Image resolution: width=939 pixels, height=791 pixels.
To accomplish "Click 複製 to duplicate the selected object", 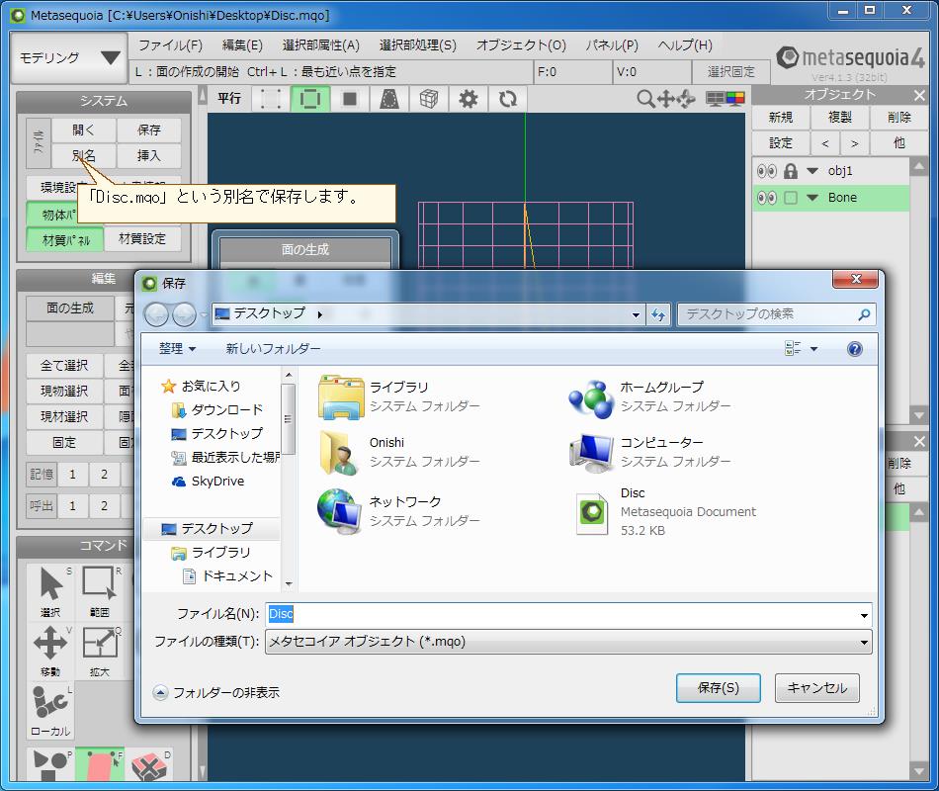I will [x=841, y=117].
